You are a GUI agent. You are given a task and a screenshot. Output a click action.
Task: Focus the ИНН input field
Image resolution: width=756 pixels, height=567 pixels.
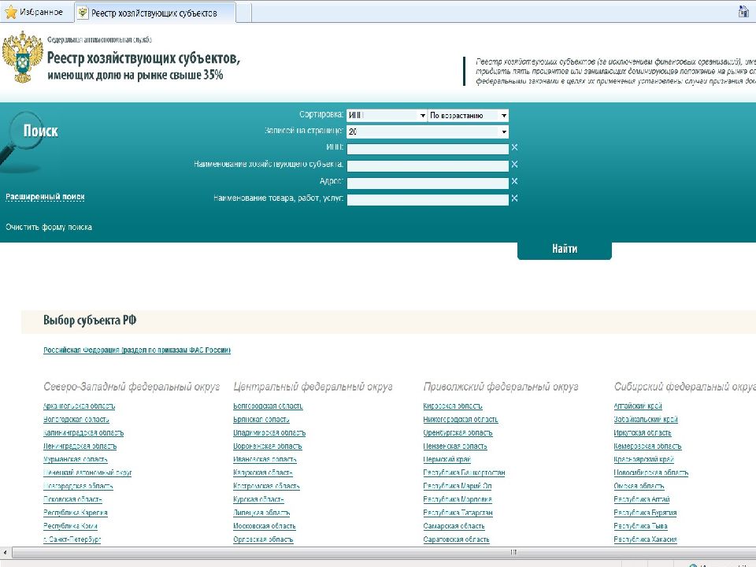428,149
